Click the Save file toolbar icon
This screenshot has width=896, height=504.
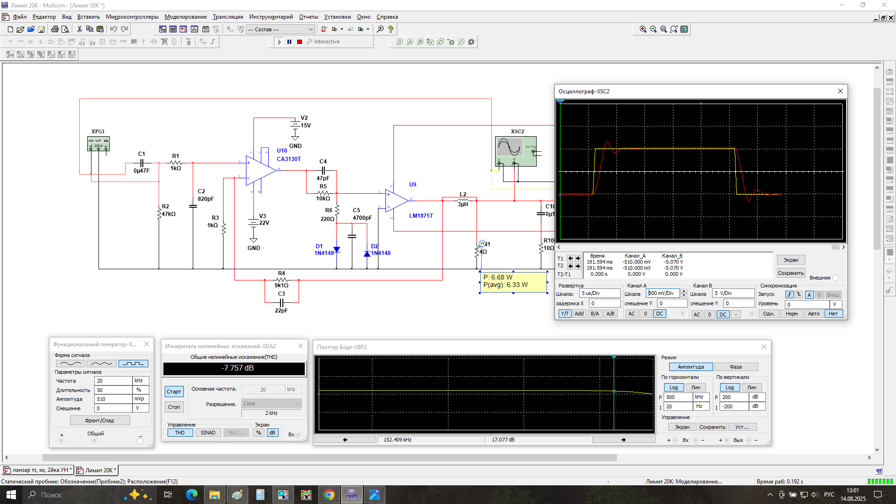click(x=41, y=29)
